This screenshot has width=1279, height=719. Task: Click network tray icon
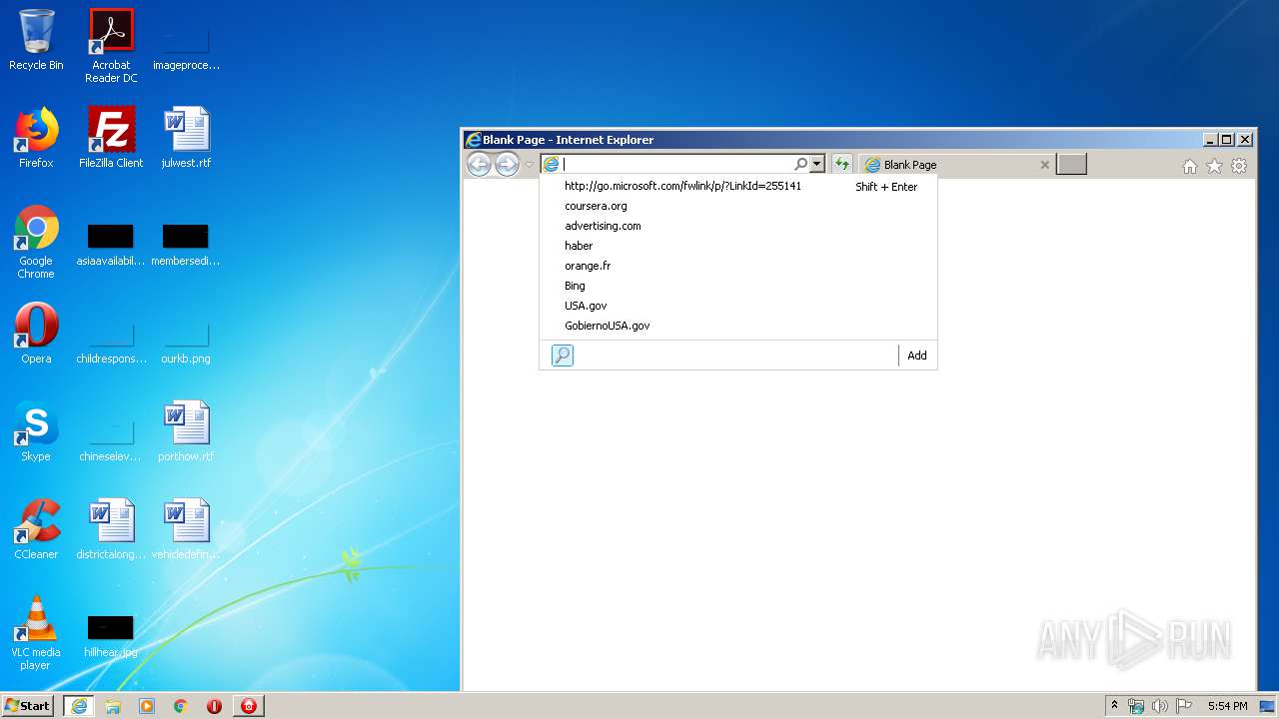(1136, 706)
